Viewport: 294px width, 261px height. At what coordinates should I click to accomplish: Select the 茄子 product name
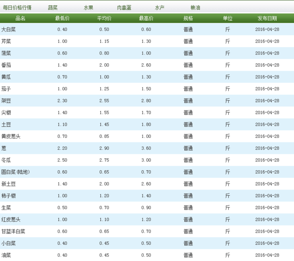coord(6,89)
